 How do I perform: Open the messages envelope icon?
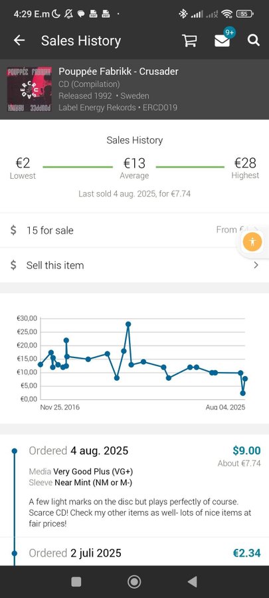coord(222,41)
